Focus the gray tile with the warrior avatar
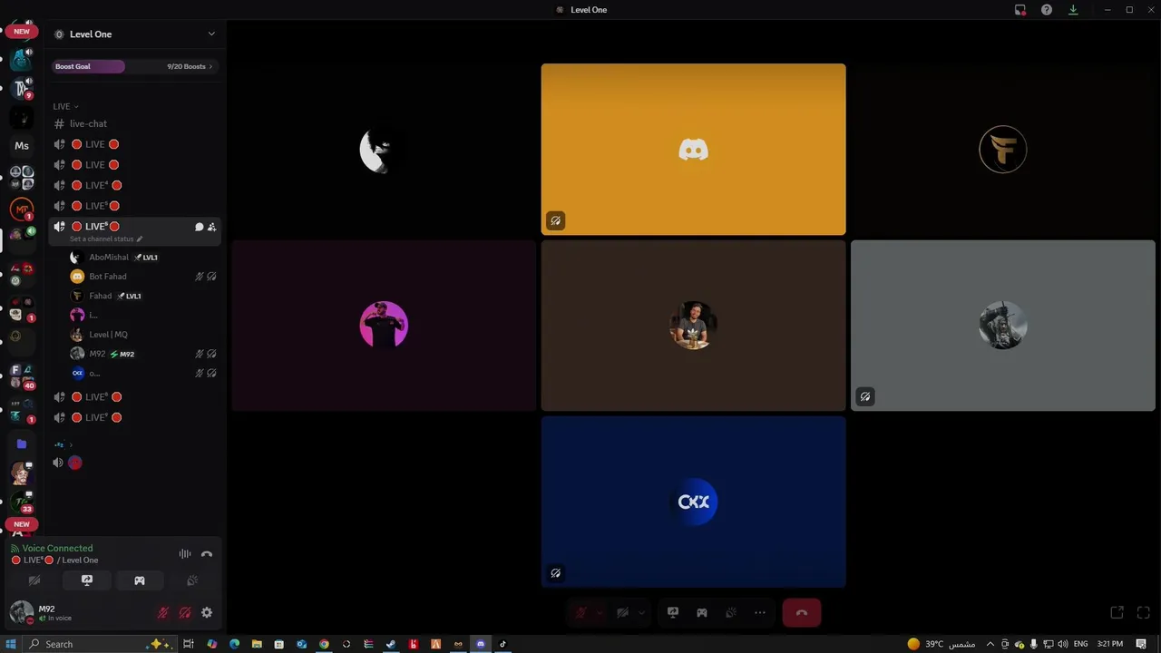The width and height of the screenshot is (1161, 653). pos(1003,326)
